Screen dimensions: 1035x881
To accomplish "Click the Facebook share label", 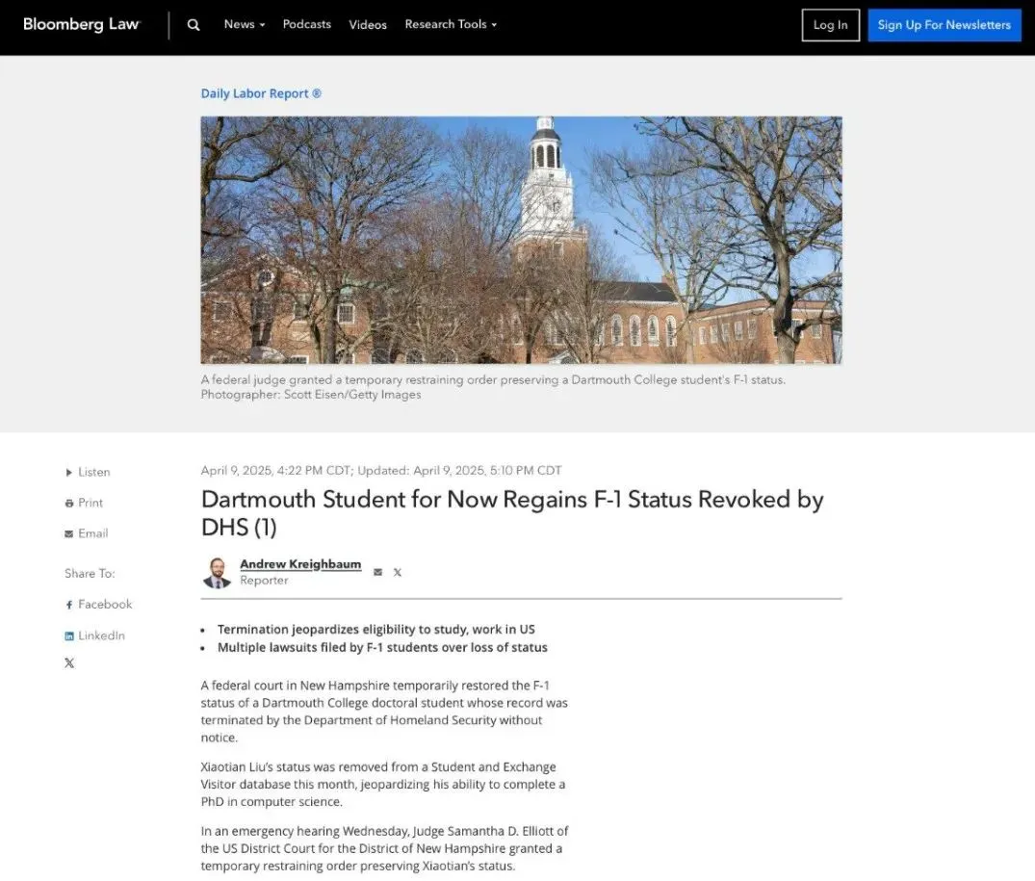I will (x=105, y=604).
